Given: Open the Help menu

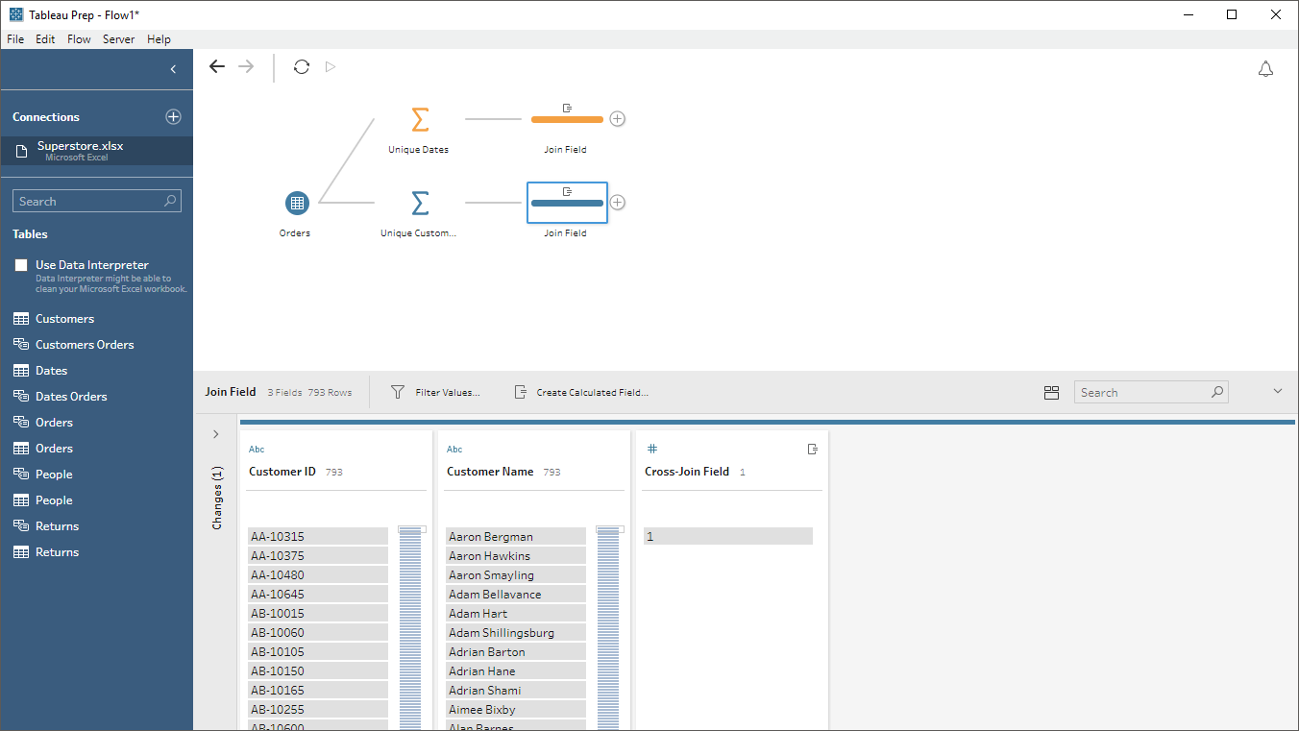Looking at the screenshot, I should (159, 39).
